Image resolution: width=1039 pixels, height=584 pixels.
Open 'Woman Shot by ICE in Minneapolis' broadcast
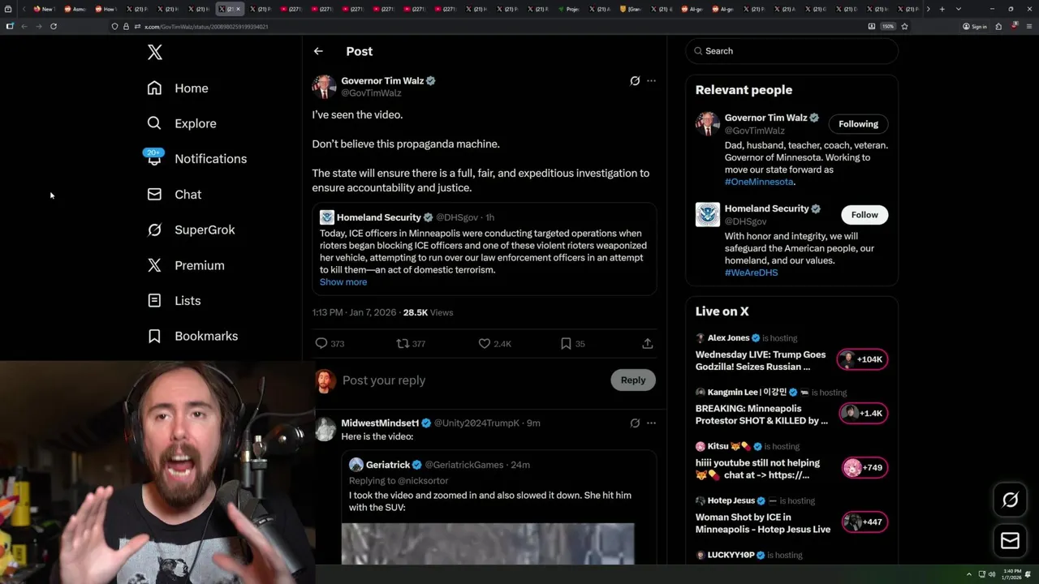(x=763, y=523)
